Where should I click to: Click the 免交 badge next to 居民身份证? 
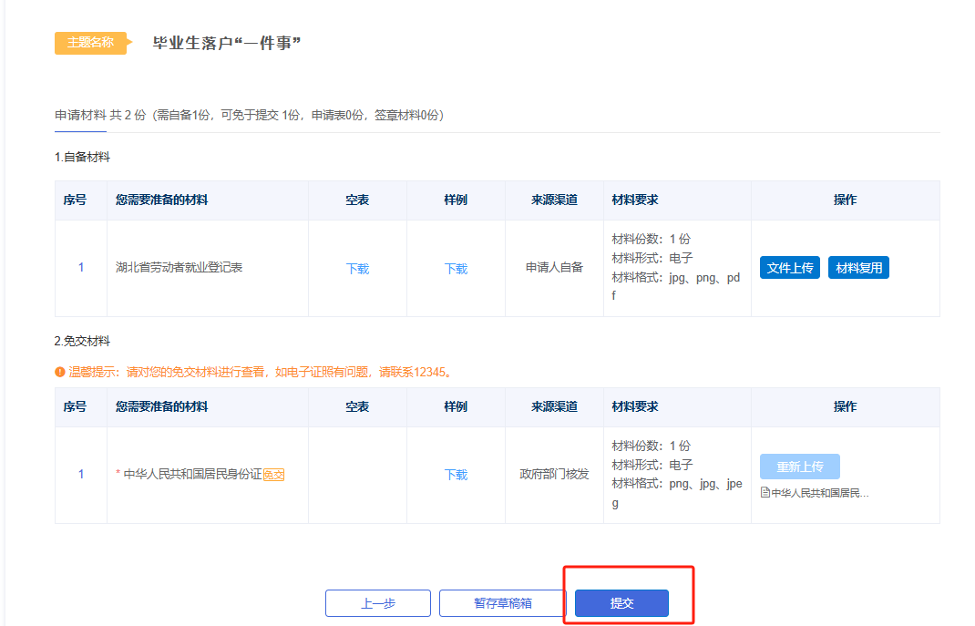coord(274,475)
